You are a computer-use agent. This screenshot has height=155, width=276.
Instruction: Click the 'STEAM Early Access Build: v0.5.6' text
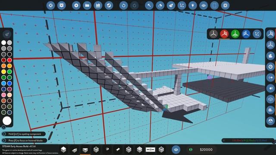(x=19, y=146)
